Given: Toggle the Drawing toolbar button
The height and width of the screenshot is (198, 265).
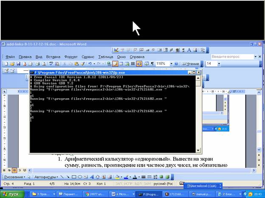Looking at the screenshot, I should pyautogui.click(x=139, y=63).
